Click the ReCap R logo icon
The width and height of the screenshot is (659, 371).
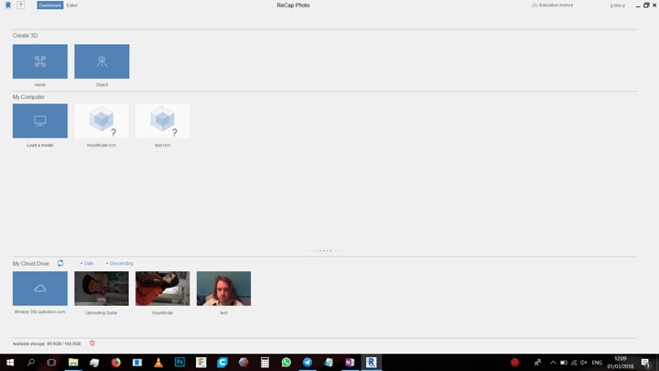pyautogui.click(x=8, y=5)
